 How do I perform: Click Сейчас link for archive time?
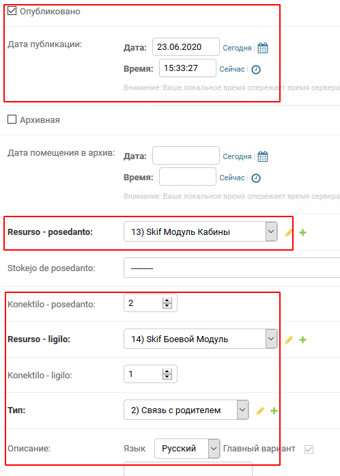pos(232,178)
